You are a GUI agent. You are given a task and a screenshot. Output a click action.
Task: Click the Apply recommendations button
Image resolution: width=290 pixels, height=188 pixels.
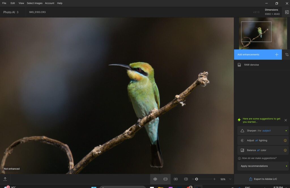click(x=263, y=166)
